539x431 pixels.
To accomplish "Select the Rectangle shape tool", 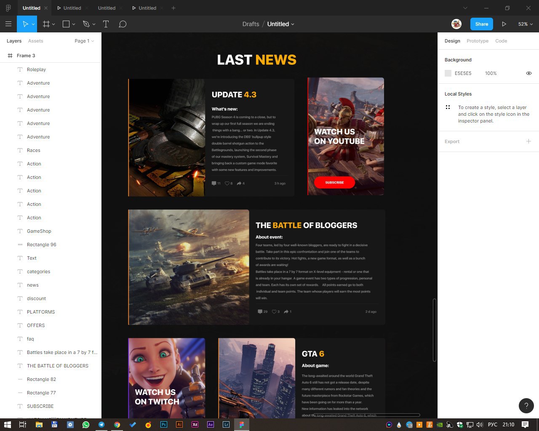I will pyautogui.click(x=66, y=24).
